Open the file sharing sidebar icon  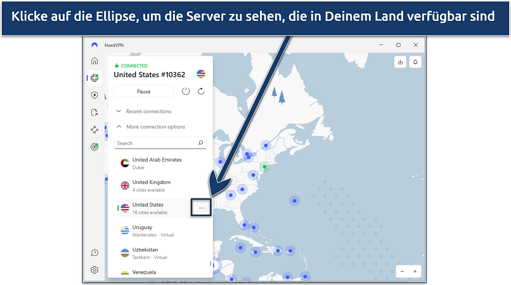94,112
